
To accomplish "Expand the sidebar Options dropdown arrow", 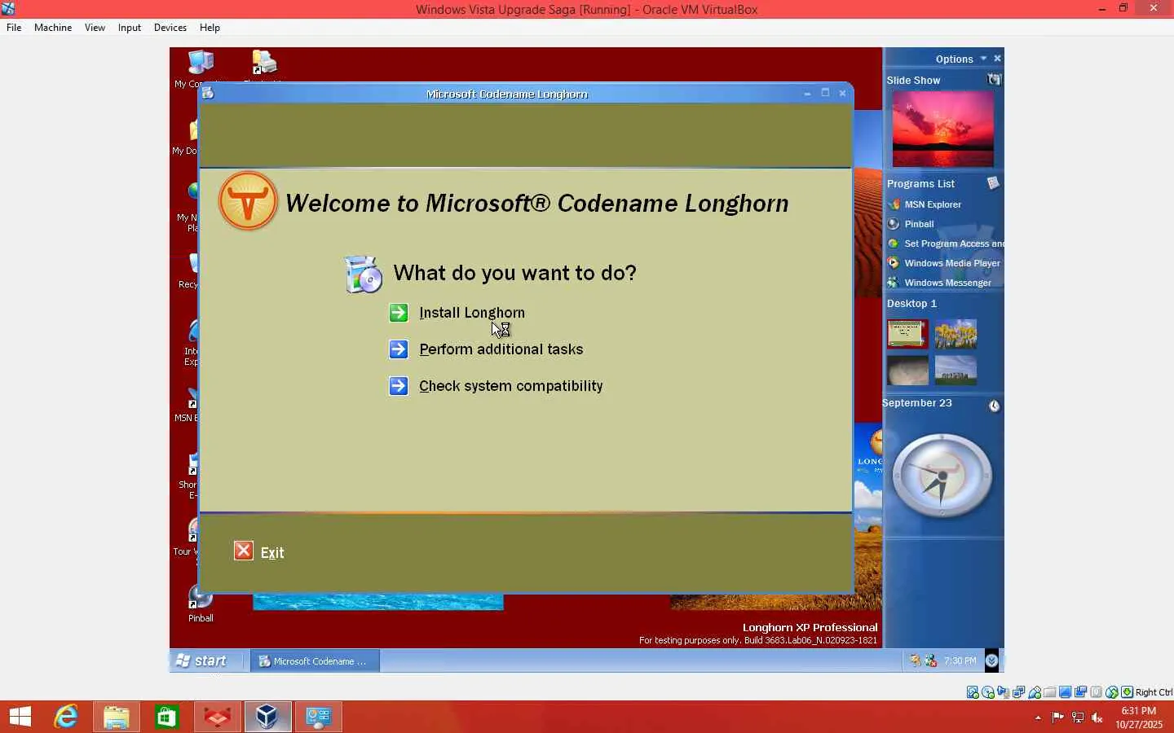I will click(x=983, y=59).
